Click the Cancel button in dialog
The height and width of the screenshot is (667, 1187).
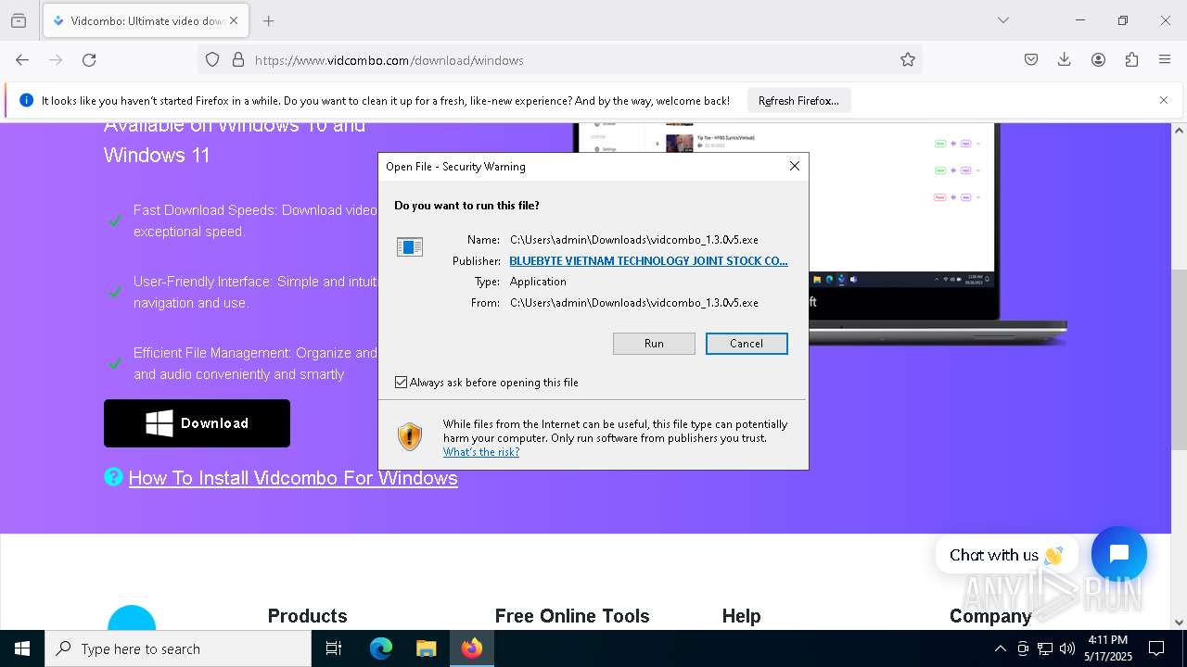coord(747,344)
